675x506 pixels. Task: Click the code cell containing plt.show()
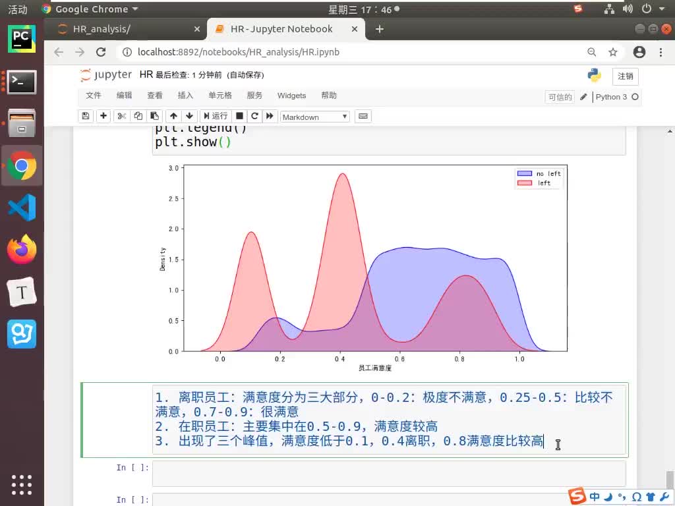[x=389, y=141]
